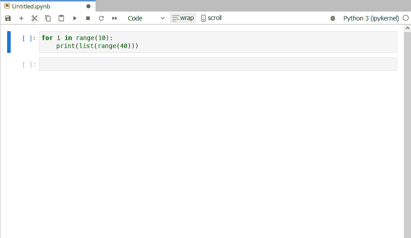Click the scrollbar up arrow
Screen dimensions: 411x238
click(407, 28)
